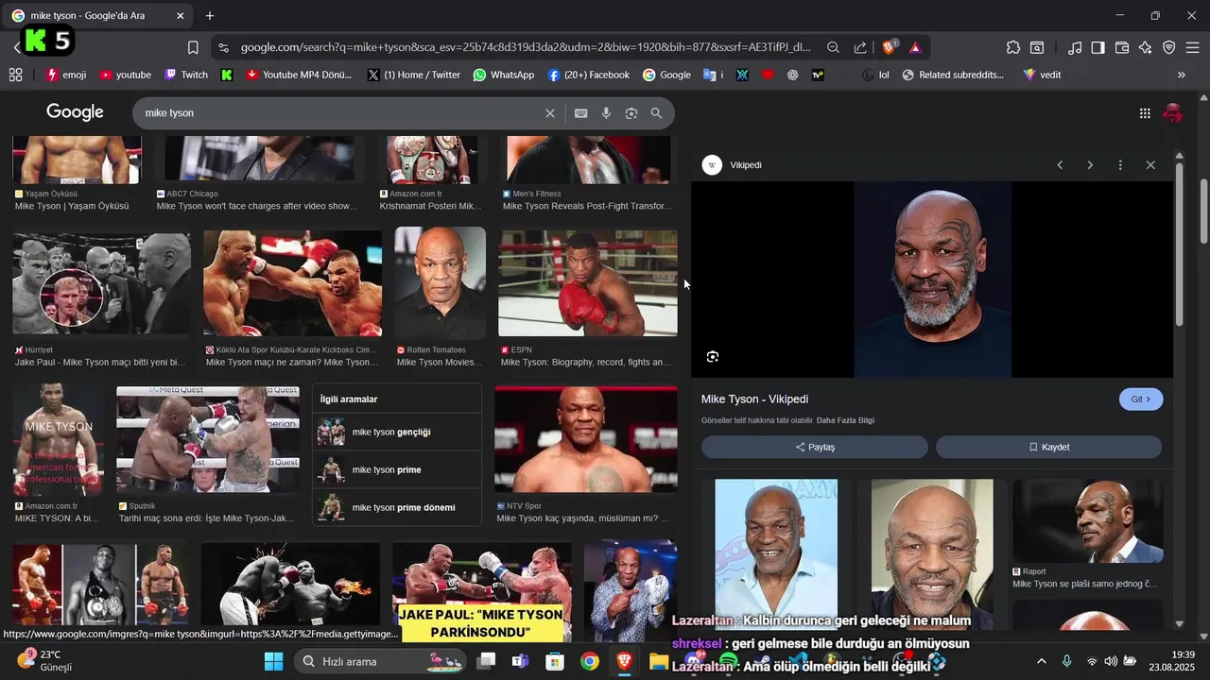Select the related search mike tyson gençliği
The image size is (1210, 680).
coord(397,432)
